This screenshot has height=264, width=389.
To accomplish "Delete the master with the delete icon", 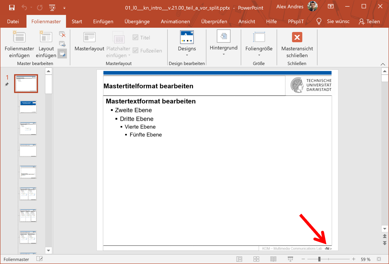I will pyautogui.click(x=62, y=34).
